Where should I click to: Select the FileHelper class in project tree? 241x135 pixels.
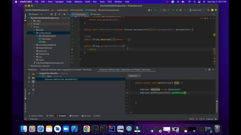click(46, 39)
